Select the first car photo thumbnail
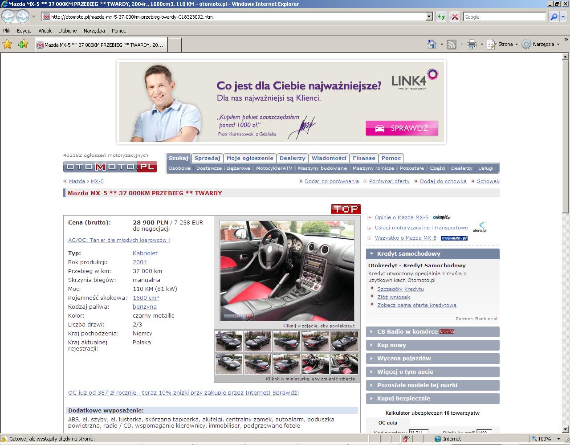The width and height of the screenshot is (570, 445). click(229, 342)
